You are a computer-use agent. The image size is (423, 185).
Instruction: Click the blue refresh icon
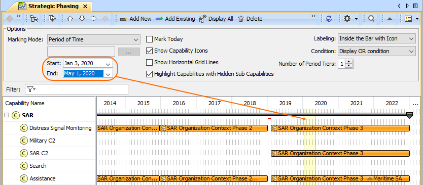(x=329, y=19)
